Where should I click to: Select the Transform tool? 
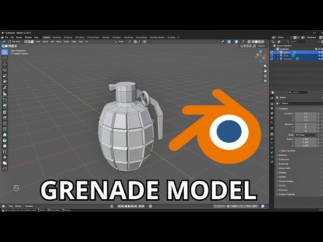pos(5,82)
